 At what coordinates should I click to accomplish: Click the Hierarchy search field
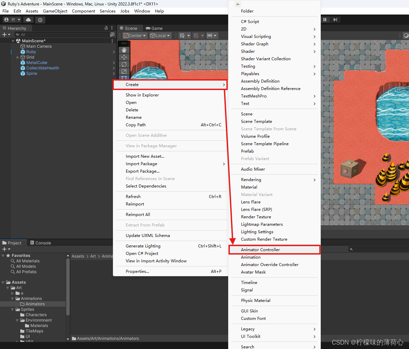click(61, 35)
